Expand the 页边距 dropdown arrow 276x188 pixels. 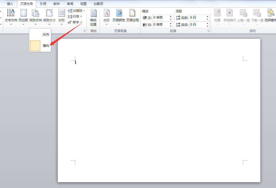coord(23,25)
